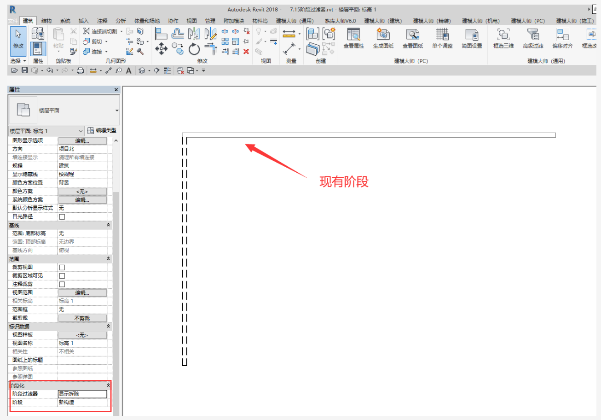
Task: Collapse the 标识数据 section
Action: coord(109,326)
